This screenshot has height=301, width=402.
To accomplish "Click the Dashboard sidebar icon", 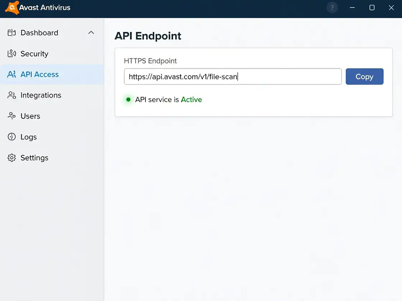I will 11,33.
